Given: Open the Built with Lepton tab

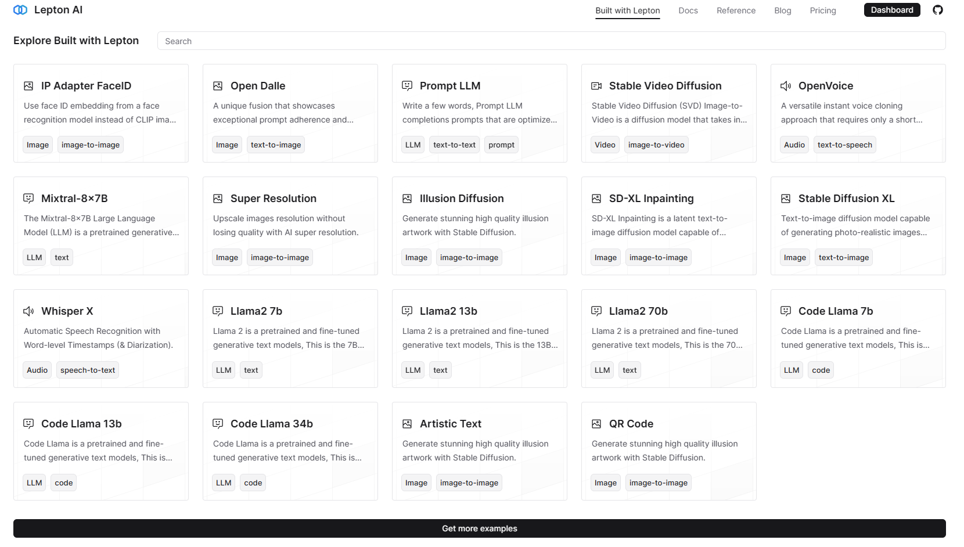Looking at the screenshot, I should tap(628, 10).
